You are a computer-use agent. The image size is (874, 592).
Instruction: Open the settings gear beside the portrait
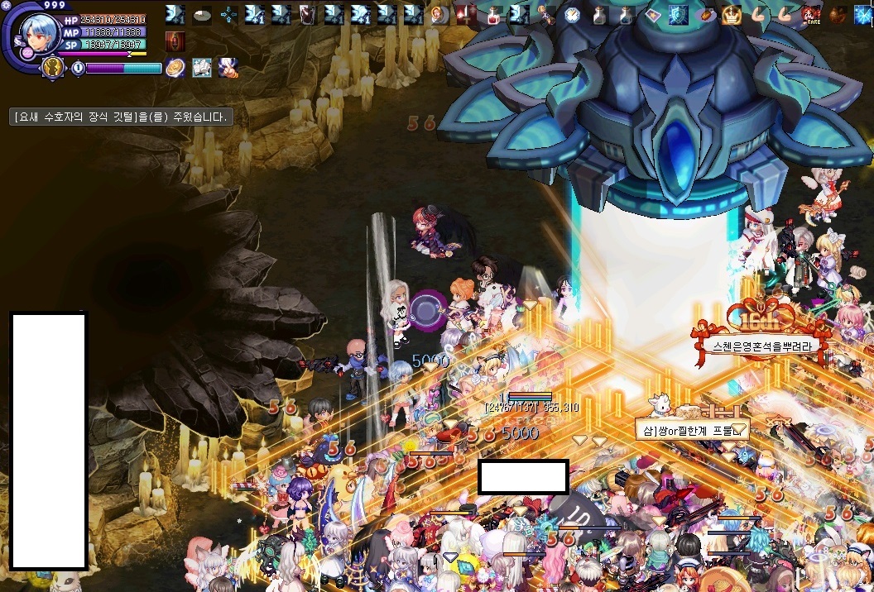coord(6,6)
